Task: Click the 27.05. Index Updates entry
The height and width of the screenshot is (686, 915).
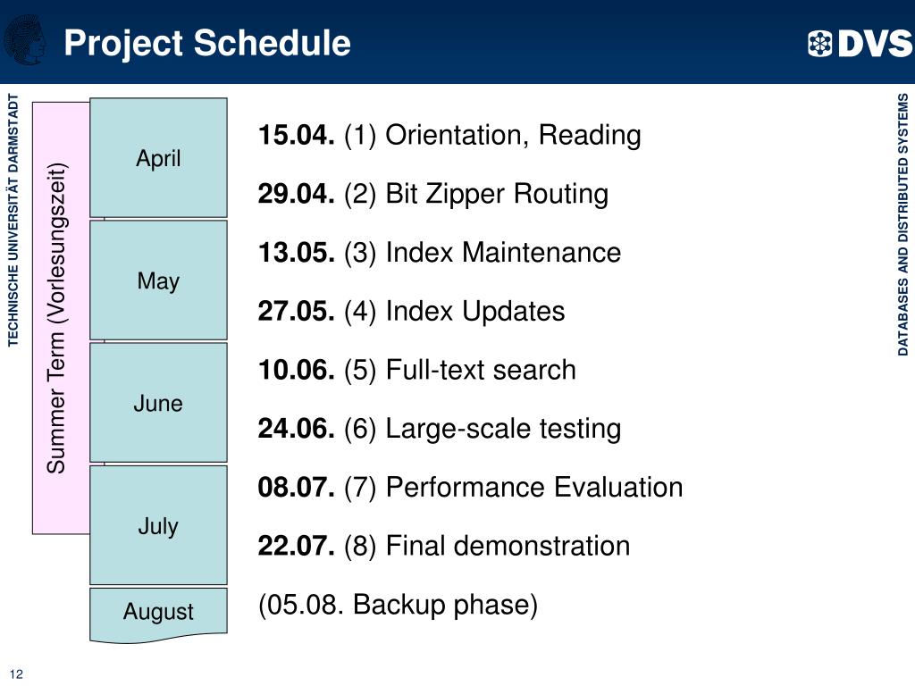Action: (411, 311)
